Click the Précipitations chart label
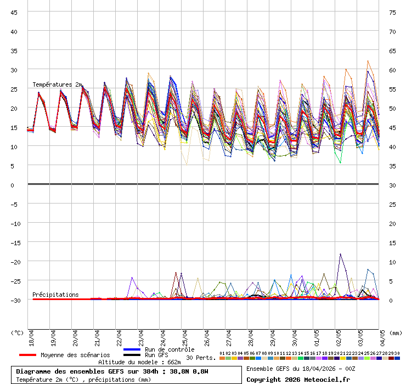The width and height of the screenshot is (406, 384). (55, 295)
